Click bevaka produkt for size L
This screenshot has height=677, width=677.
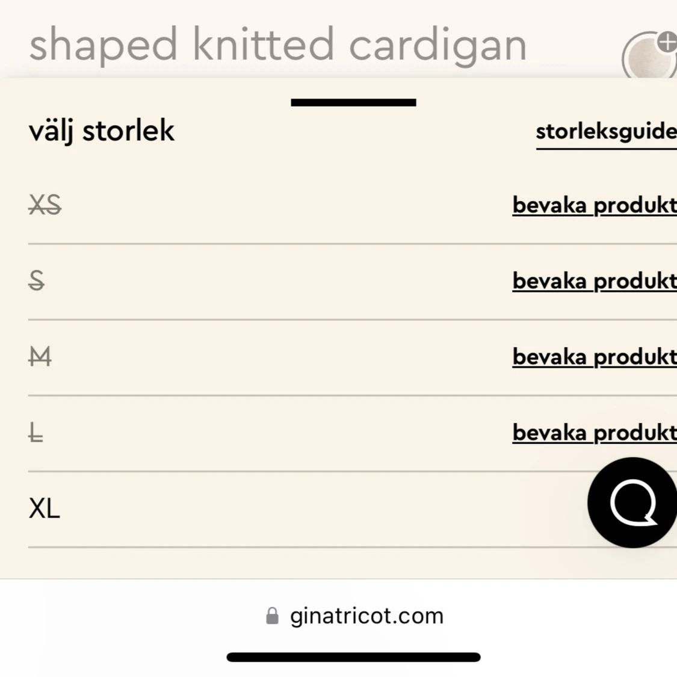pos(594,433)
